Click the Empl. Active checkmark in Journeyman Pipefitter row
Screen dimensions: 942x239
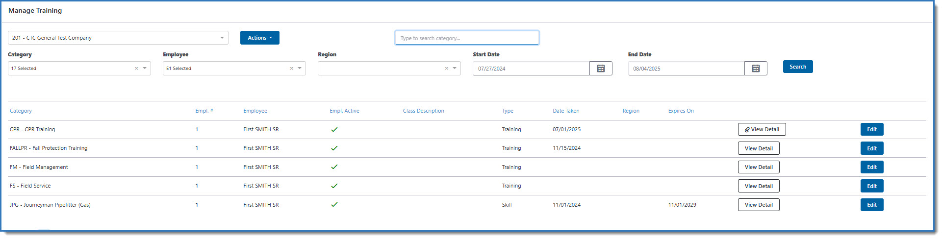point(334,205)
